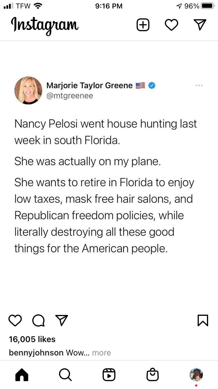The height and width of the screenshot is (389, 218).
Task: Open the tweet's three-dot options menu
Action: 199,85
